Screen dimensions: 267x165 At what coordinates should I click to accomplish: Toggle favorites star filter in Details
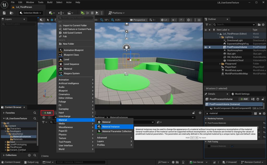click(260, 113)
